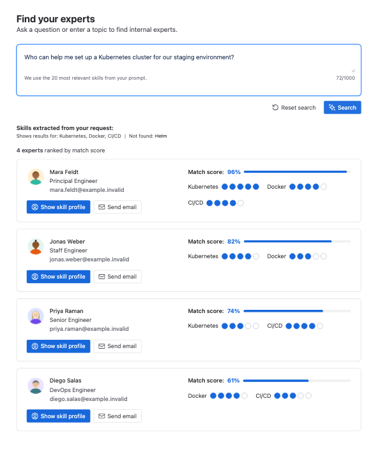
Task: Click the Reset search button
Action: (294, 108)
